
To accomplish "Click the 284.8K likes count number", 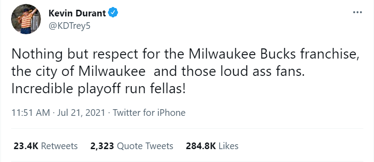I will (201, 146).
